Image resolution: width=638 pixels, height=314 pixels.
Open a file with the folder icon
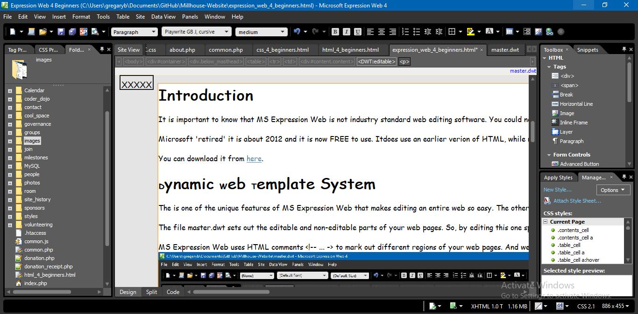(x=43, y=32)
